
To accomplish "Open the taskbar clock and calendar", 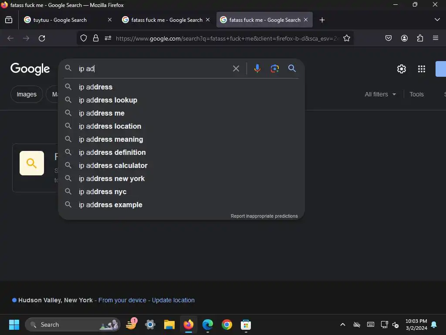I will click(416, 325).
